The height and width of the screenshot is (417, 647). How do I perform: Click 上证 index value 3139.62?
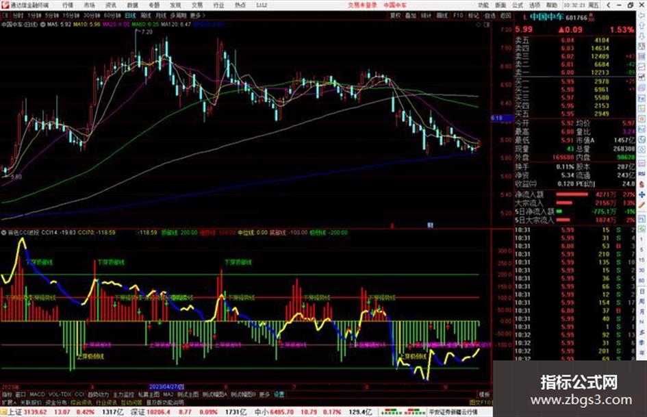(x=36, y=412)
